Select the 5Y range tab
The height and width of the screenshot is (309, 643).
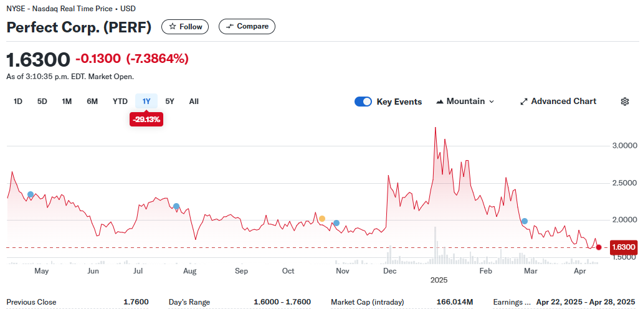[169, 101]
